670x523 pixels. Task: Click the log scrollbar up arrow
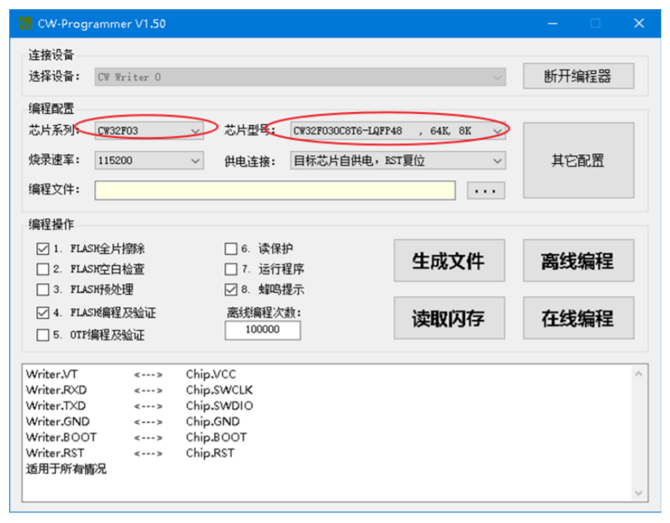point(638,374)
